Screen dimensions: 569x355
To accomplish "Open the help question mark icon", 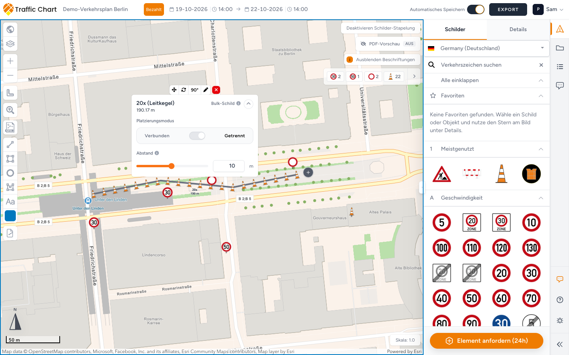I will coord(560,300).
